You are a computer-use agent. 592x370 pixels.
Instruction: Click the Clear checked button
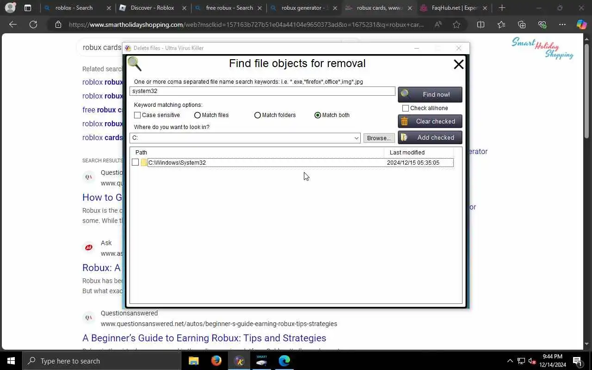tap(430, 121)
